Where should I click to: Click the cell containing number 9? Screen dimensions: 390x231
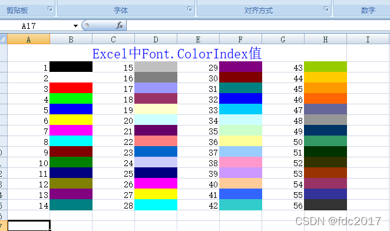(x=29, y=151)
